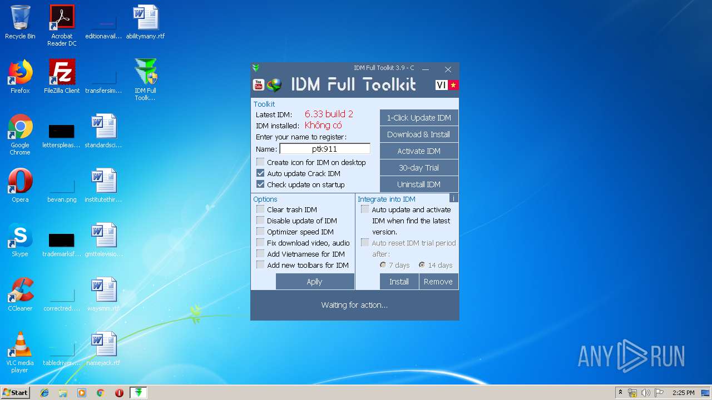The width and height of the screenshot is (712, 400).
Task: Check Optimizer speed IDM
Action: click(x=260, y=232)
